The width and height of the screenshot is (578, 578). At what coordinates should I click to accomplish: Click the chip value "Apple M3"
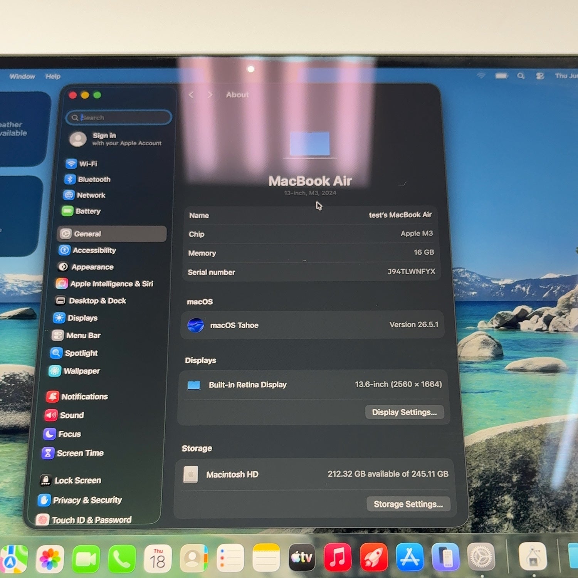(x=417, y=234)
